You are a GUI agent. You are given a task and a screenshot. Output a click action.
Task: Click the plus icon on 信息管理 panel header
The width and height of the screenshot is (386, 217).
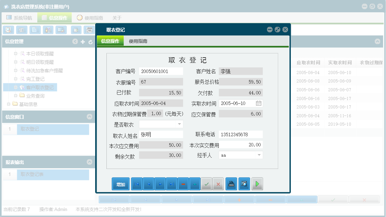click(x=83, y=41)
